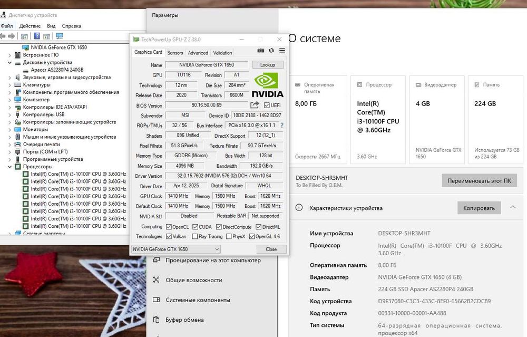Open Общие возможности settings link
527x337 pixels.
[x=194, y=280]
